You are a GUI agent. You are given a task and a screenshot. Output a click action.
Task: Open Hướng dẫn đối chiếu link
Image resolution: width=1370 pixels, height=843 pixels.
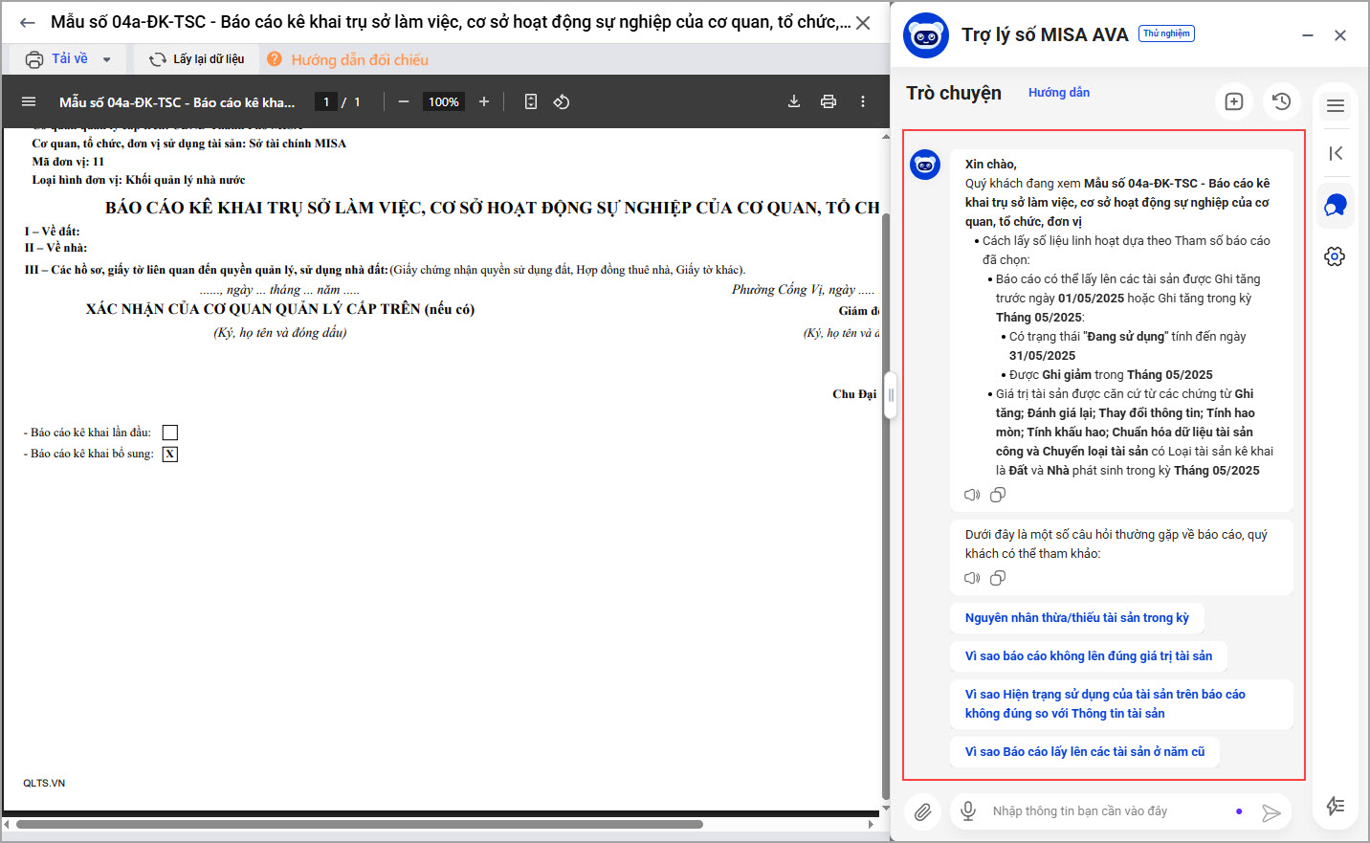click(348, 59)
